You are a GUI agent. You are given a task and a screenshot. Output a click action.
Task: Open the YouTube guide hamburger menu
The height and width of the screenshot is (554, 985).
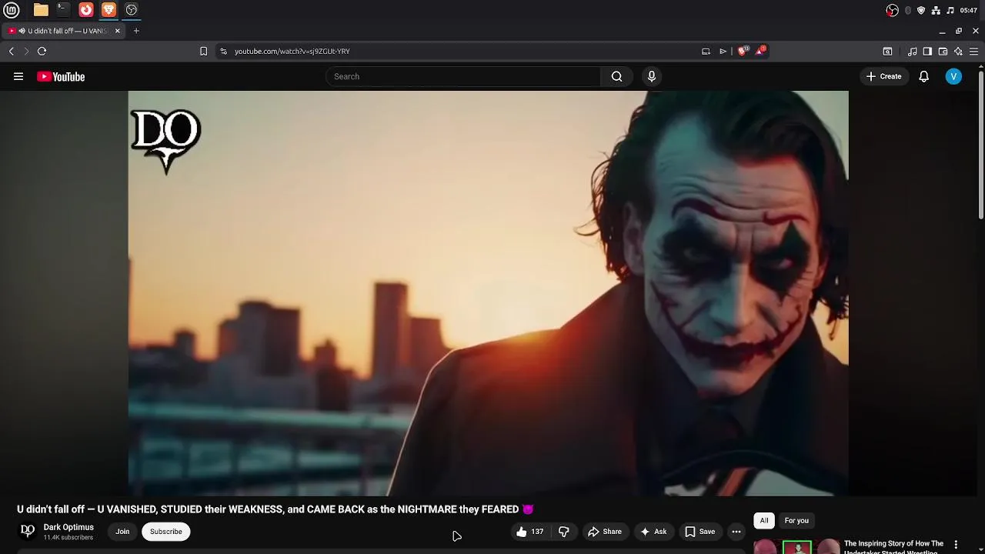coord(18,76)
